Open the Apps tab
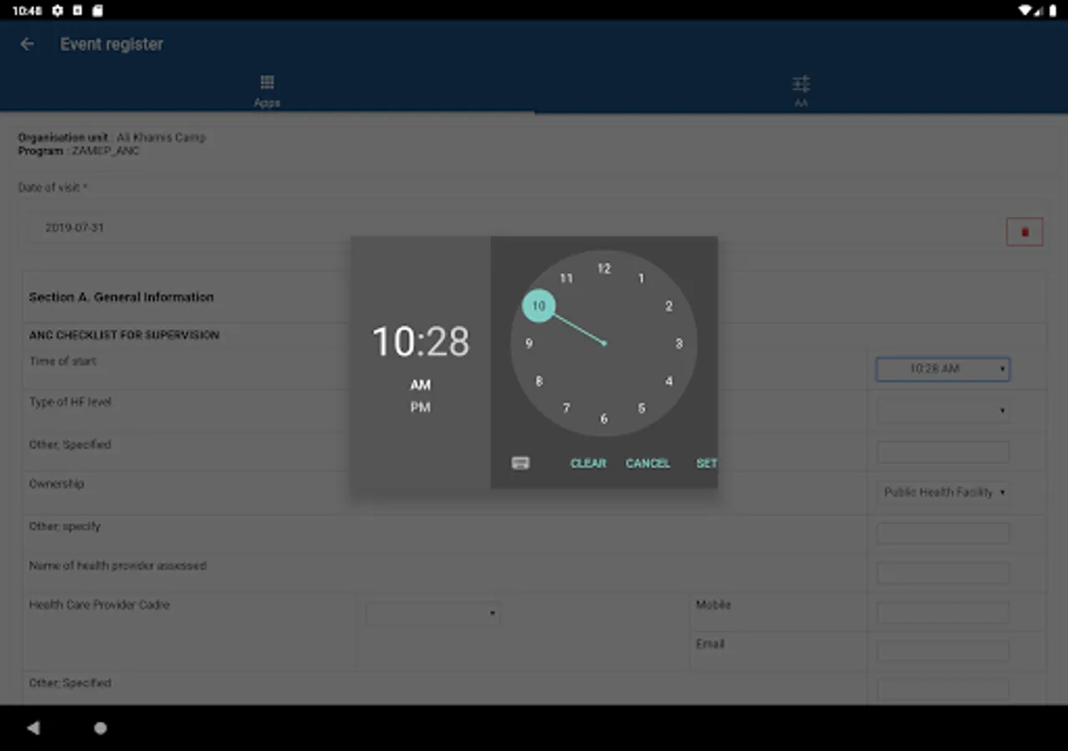The width and height of the screenshot is (1068, 751). pyautogui.click(x=267, y=91)
